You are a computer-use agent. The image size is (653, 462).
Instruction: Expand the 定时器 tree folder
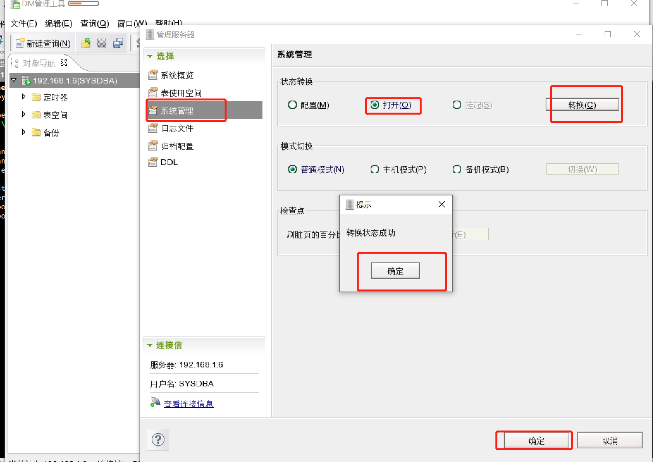point(23,97)
